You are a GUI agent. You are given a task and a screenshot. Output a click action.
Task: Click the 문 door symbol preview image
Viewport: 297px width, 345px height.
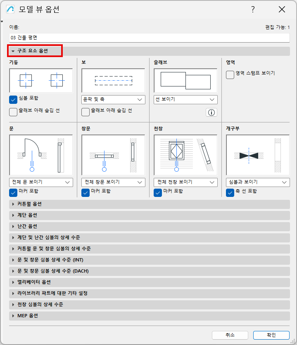[41, 155]
